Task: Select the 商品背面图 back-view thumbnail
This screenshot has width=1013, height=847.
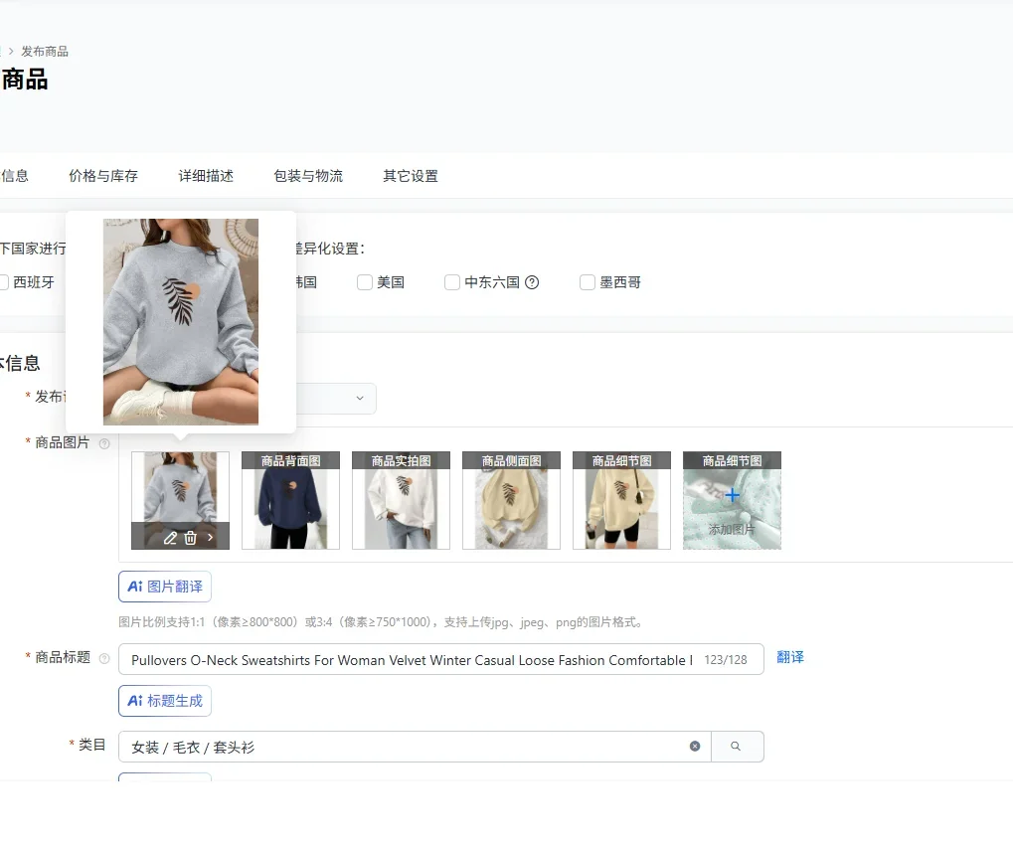Action: [290, 500]
